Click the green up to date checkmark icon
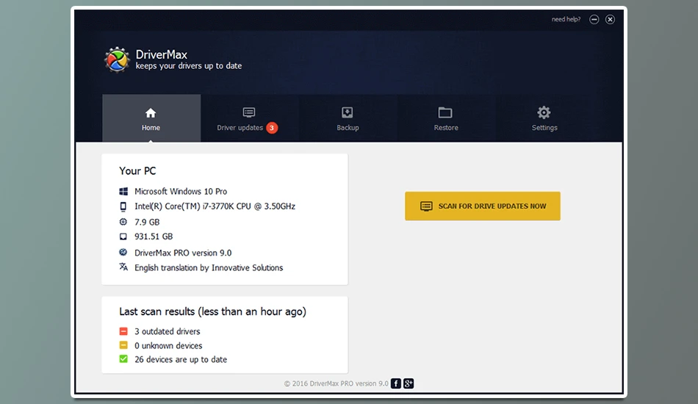 coord(123,359)
